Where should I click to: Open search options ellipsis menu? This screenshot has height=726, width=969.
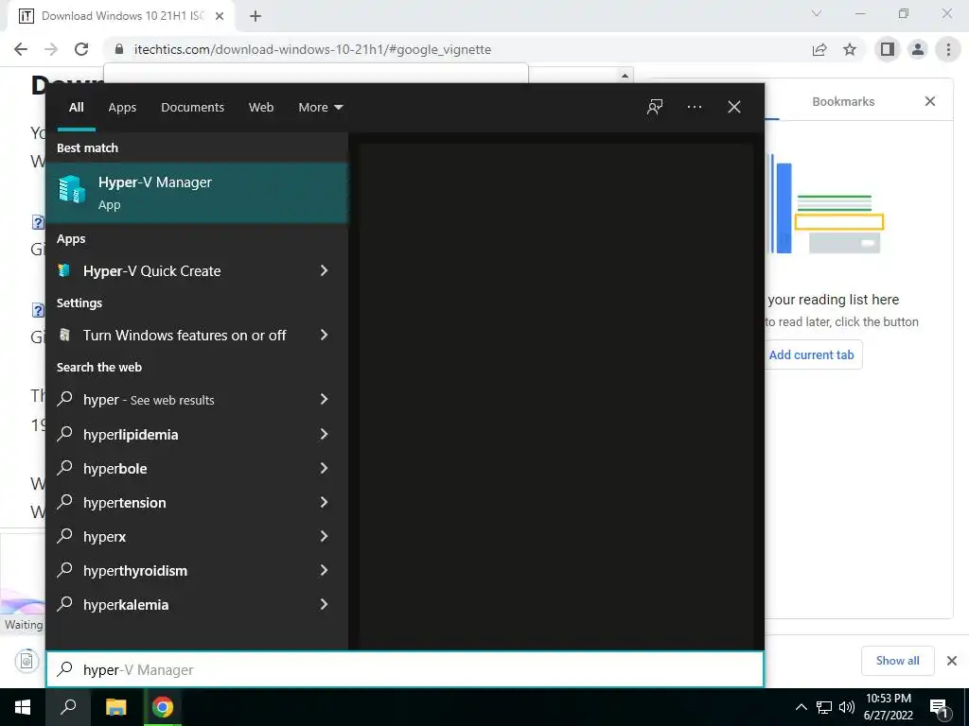(694, 107)
